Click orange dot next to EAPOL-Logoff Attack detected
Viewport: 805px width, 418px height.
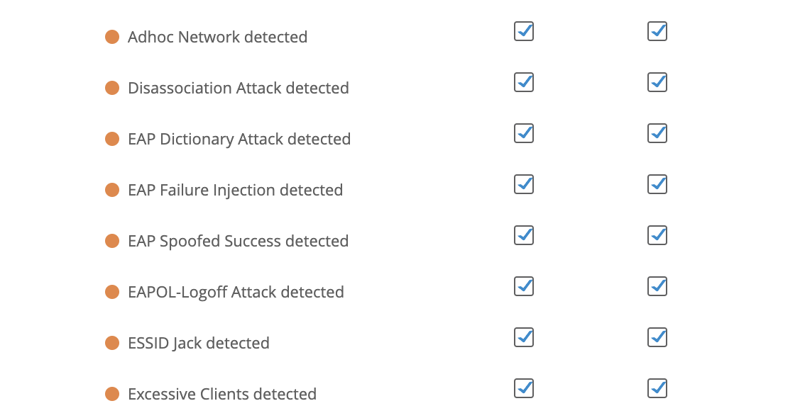tap(112, 292)
